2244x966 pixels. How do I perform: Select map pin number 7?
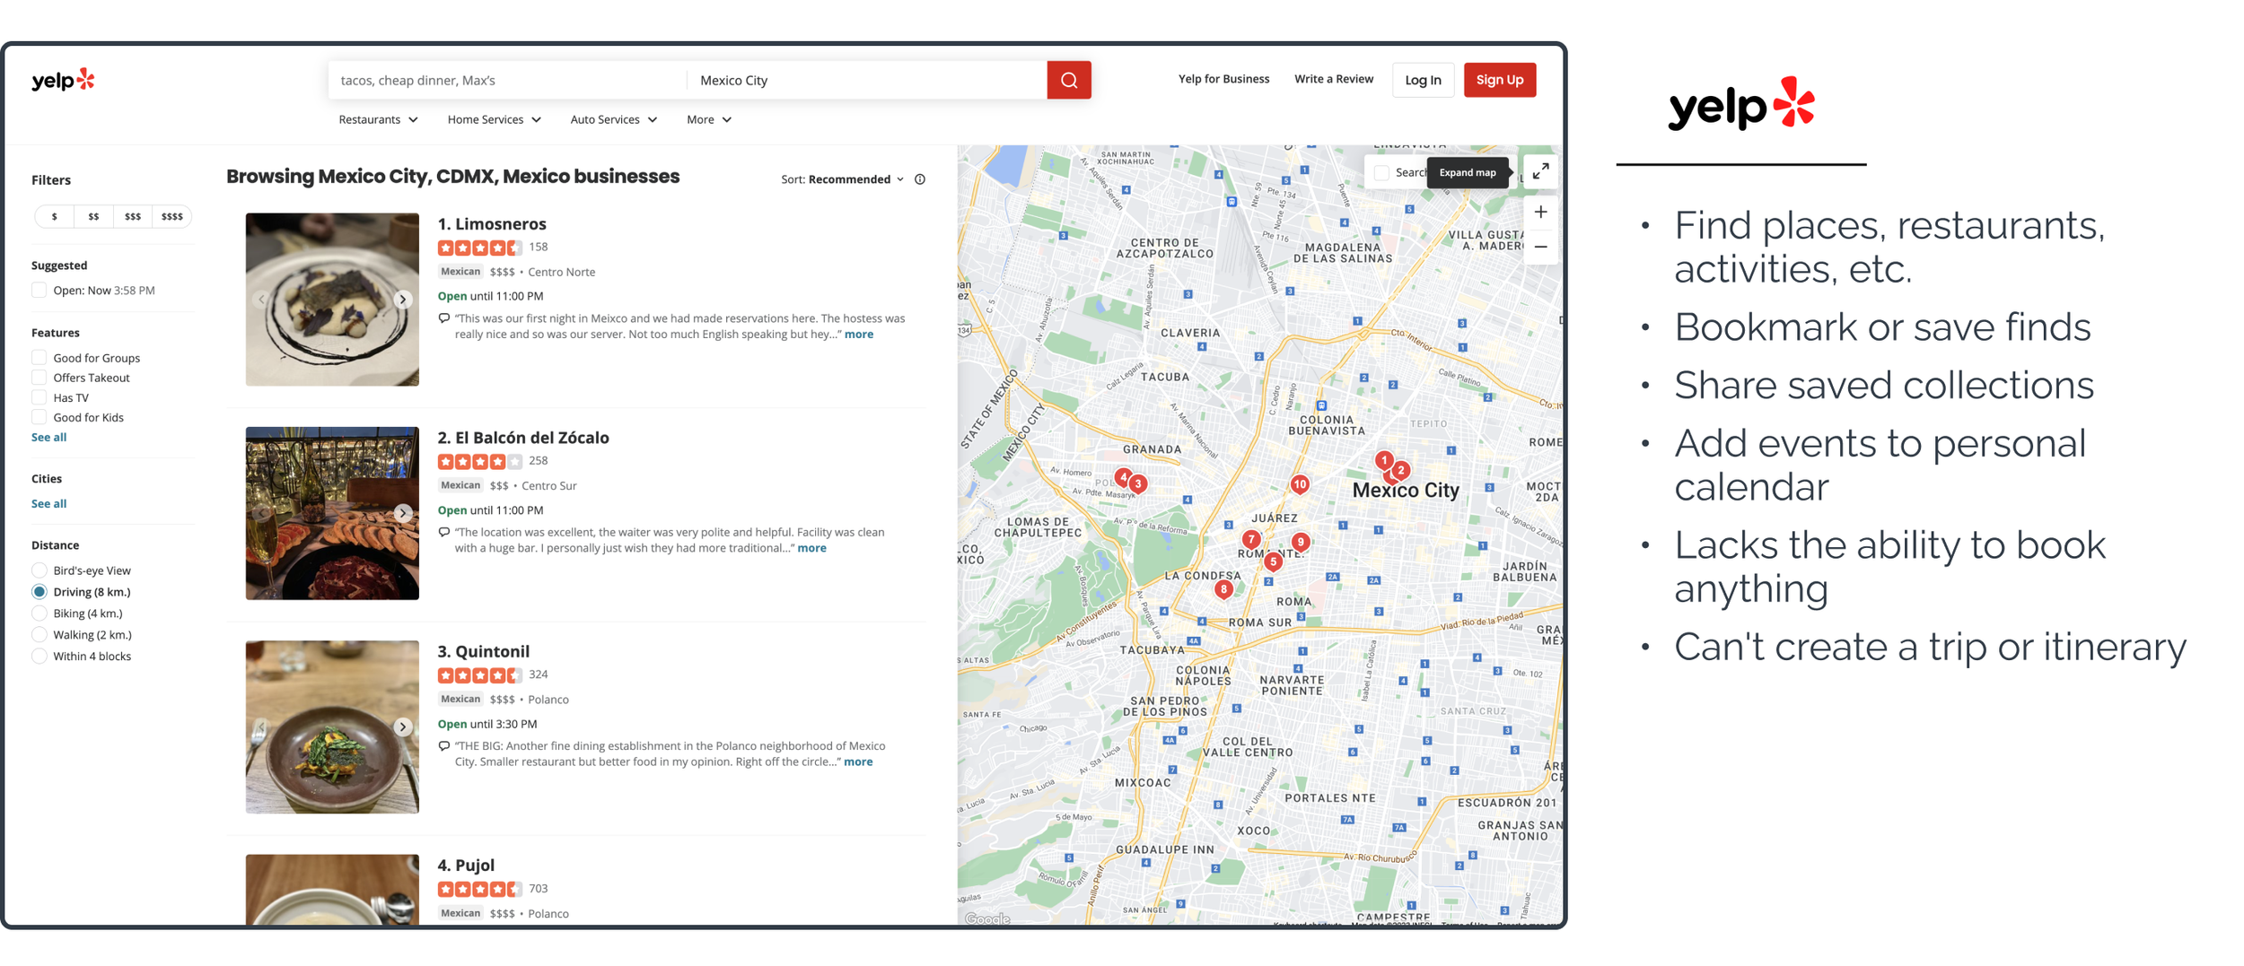(1250, 539)
